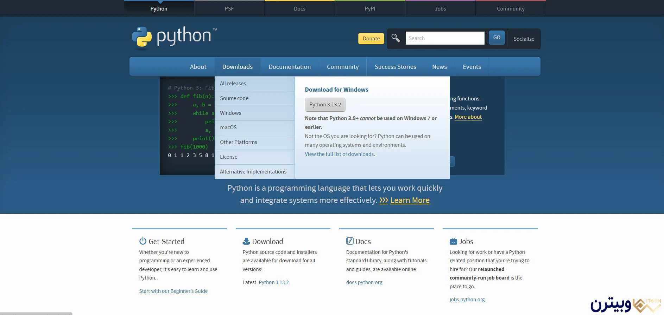The height and width of the screenshot is (315, 664).
Task: Open the Events navigation menu
Action: pyautogui.click(x=472, y=67)
